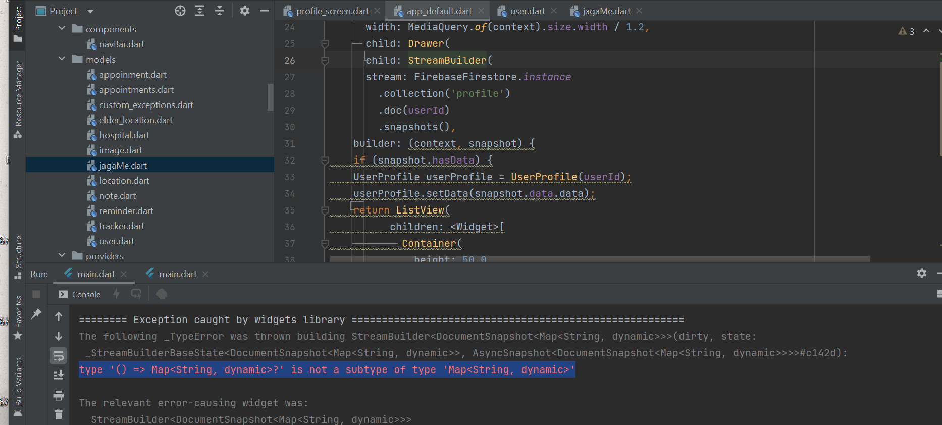Expand all nodes in the Project tree
Viewport: 942px width, 425px height.
click(200, 11)
